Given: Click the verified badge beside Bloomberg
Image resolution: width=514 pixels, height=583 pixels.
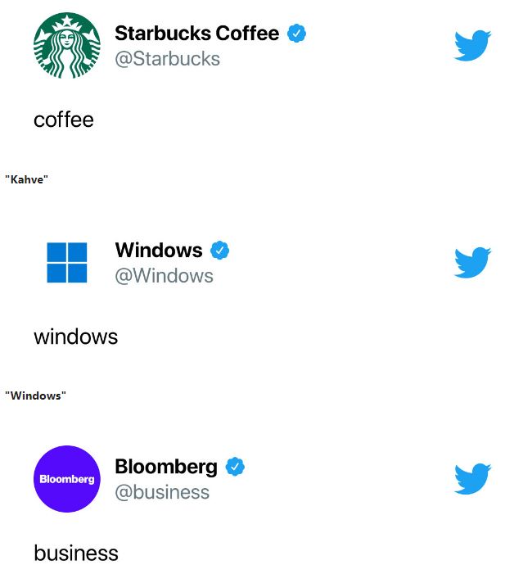Looking at the screenshot, I should (236, 467).
